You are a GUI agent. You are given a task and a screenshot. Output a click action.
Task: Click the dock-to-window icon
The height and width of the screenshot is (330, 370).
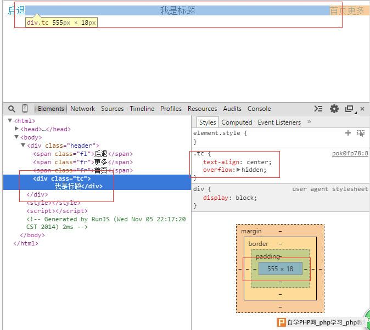click(350, 109)
